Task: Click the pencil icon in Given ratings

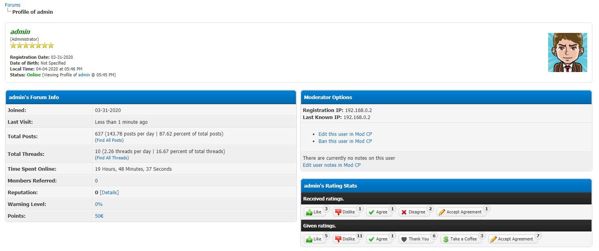Action: point(494,239)
